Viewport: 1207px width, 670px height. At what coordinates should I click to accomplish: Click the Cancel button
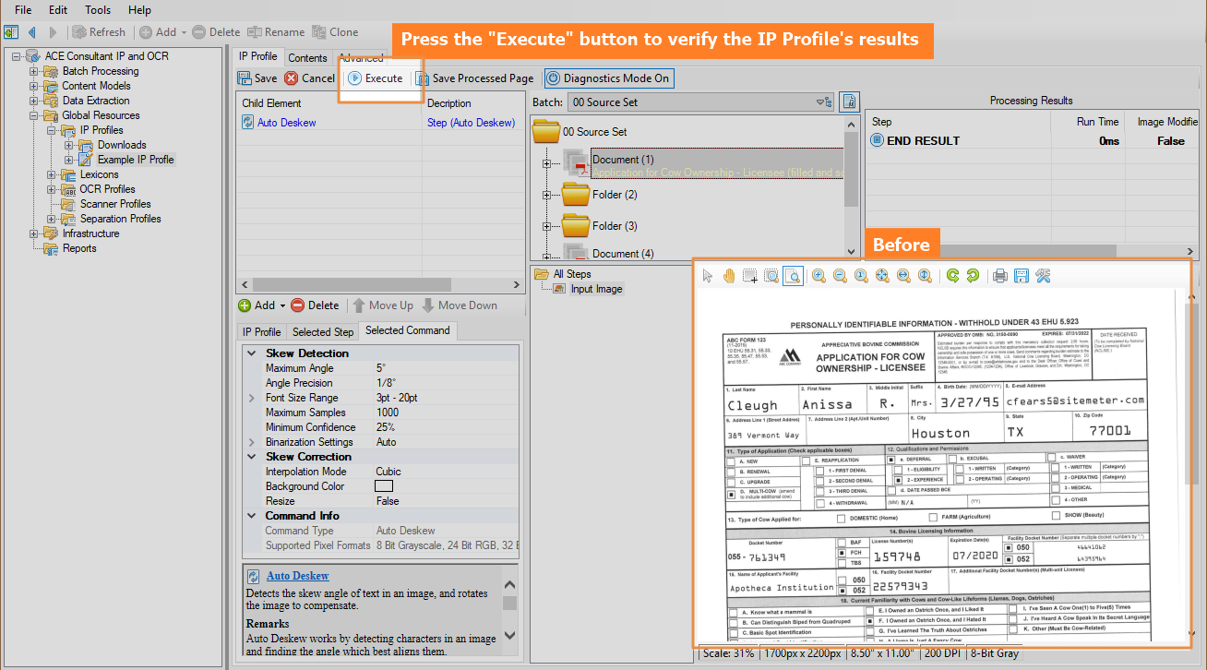coord(310,78)
